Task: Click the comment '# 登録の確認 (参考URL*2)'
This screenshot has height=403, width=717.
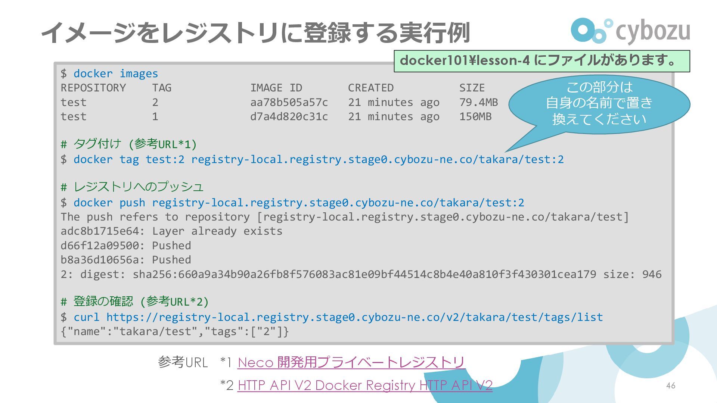Action: tap(135, 302)
